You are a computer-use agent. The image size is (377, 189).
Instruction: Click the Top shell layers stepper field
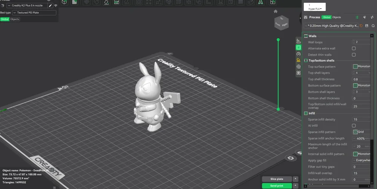click(x=362, y=73)
